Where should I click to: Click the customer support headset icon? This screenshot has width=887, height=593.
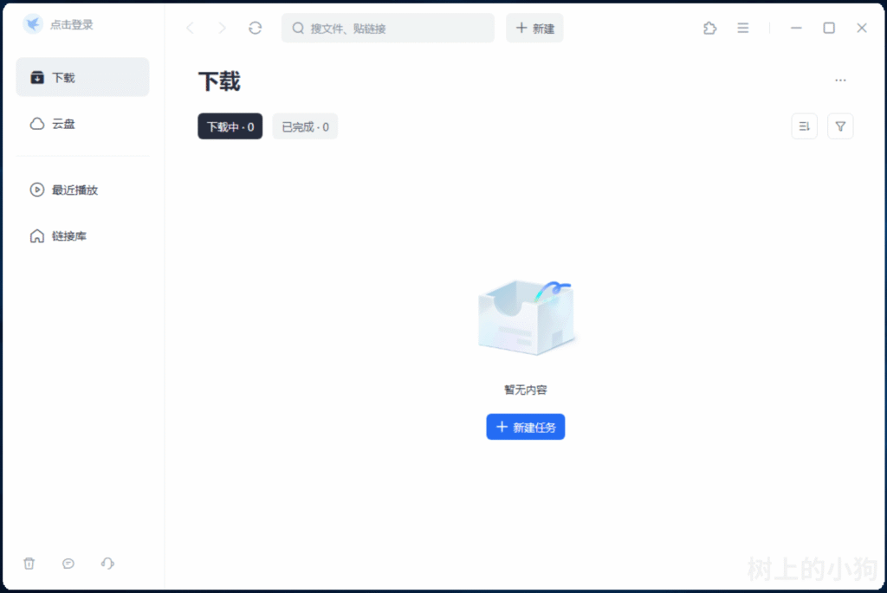107,564
